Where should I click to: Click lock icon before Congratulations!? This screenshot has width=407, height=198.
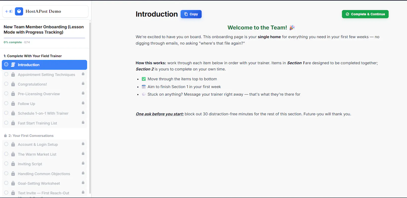pos(13,84)
